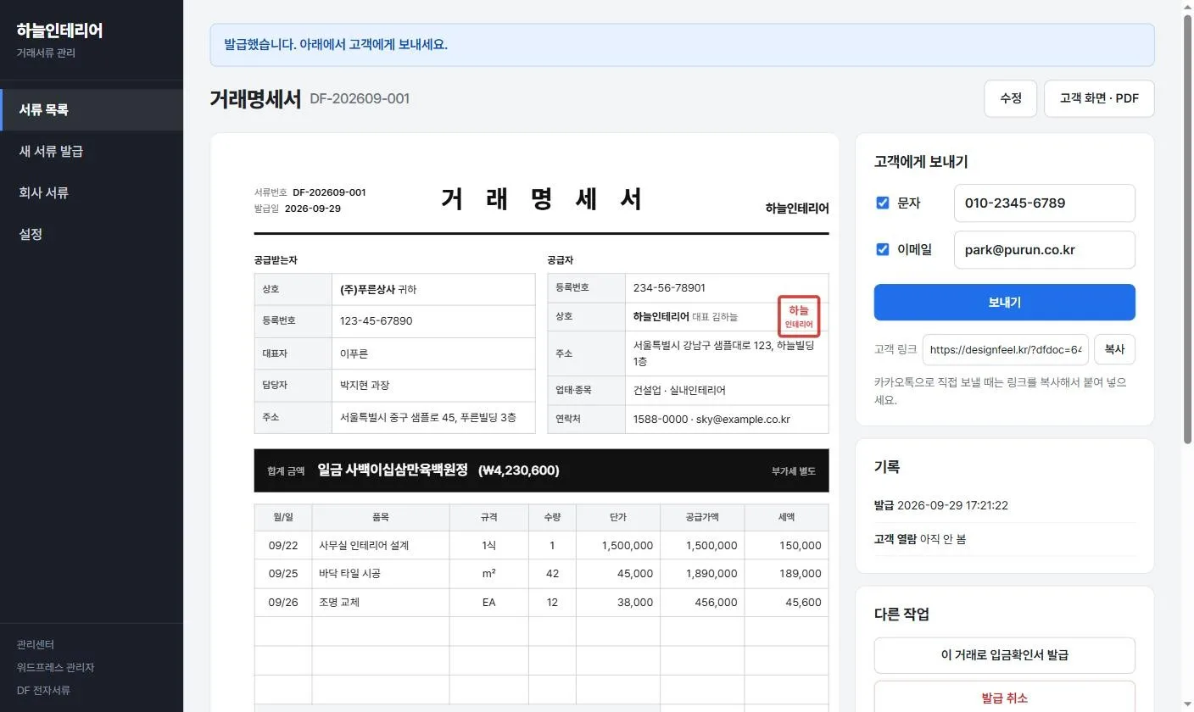Click the 건설업 · 실내인테리어 business type cell
This screenshot has width=1194, height=712.
tap(727, 391)
